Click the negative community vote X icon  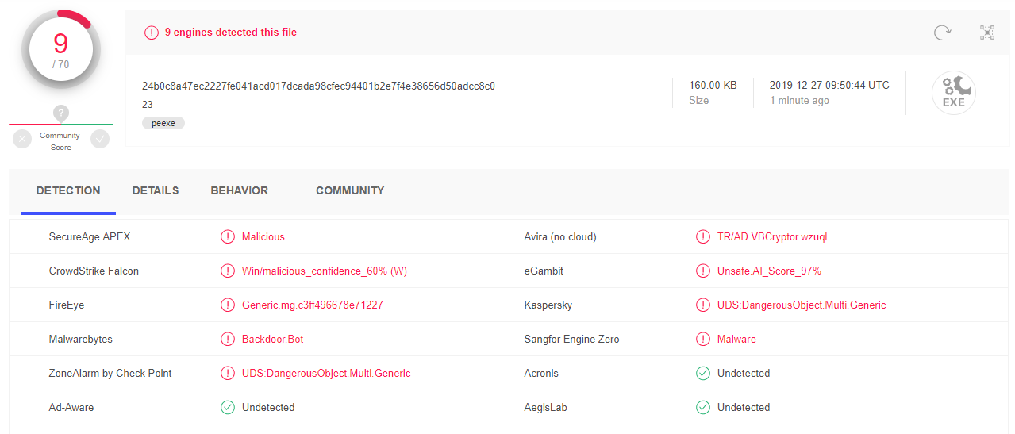(22, 139)
